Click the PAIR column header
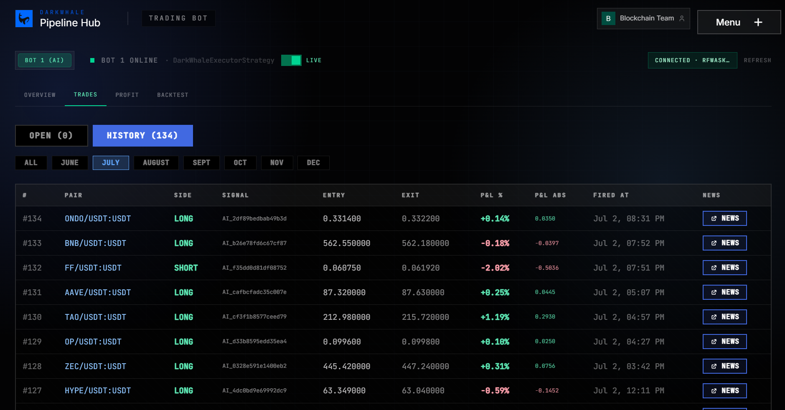785x410 pixels. pos(74,195)
